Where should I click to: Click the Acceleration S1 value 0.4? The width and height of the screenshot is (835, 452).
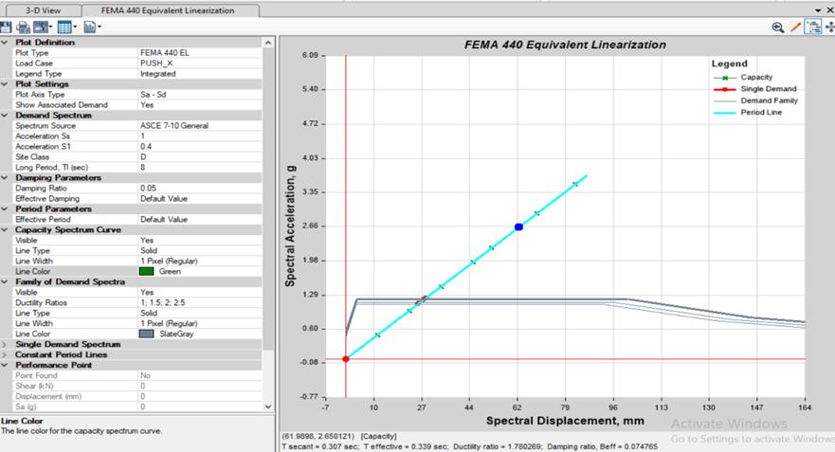200,147
